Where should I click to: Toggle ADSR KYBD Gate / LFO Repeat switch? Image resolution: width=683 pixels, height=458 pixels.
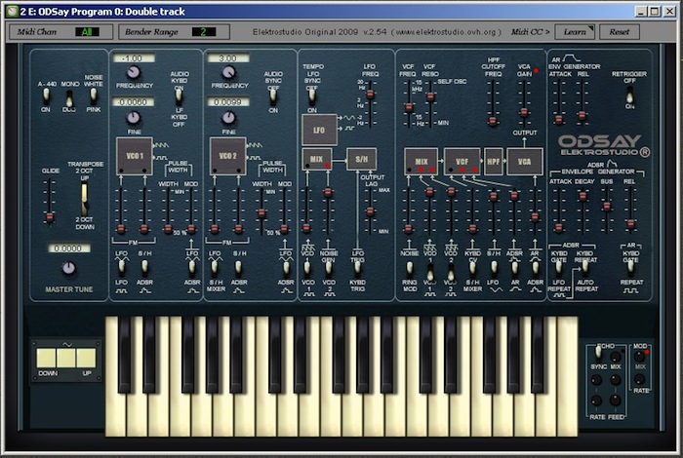[x=558, y=268]
